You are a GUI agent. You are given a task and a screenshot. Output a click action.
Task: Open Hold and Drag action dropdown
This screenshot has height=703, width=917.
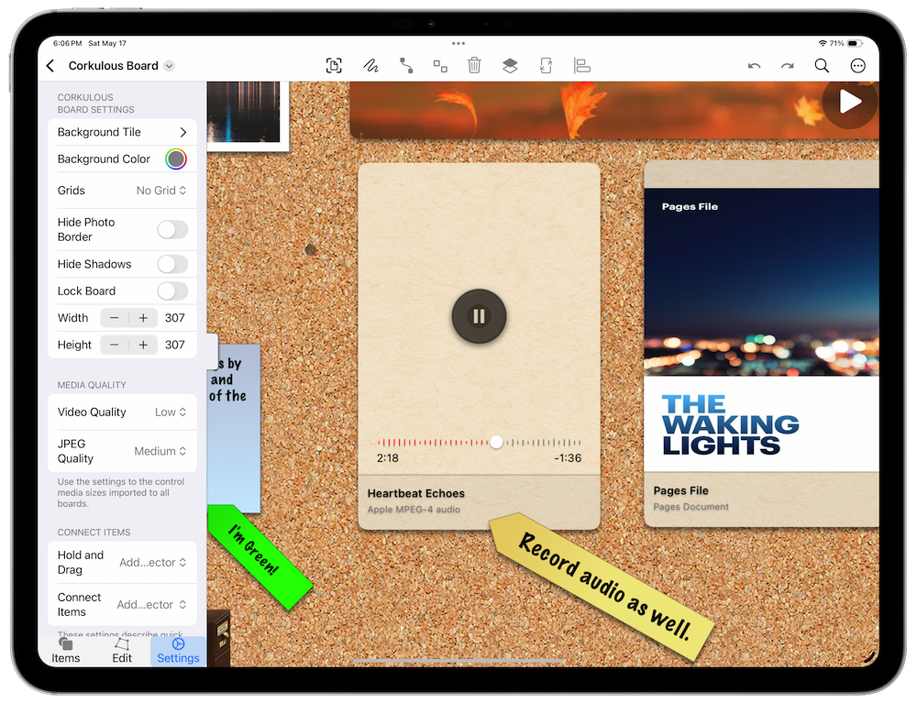click(152, 562)
